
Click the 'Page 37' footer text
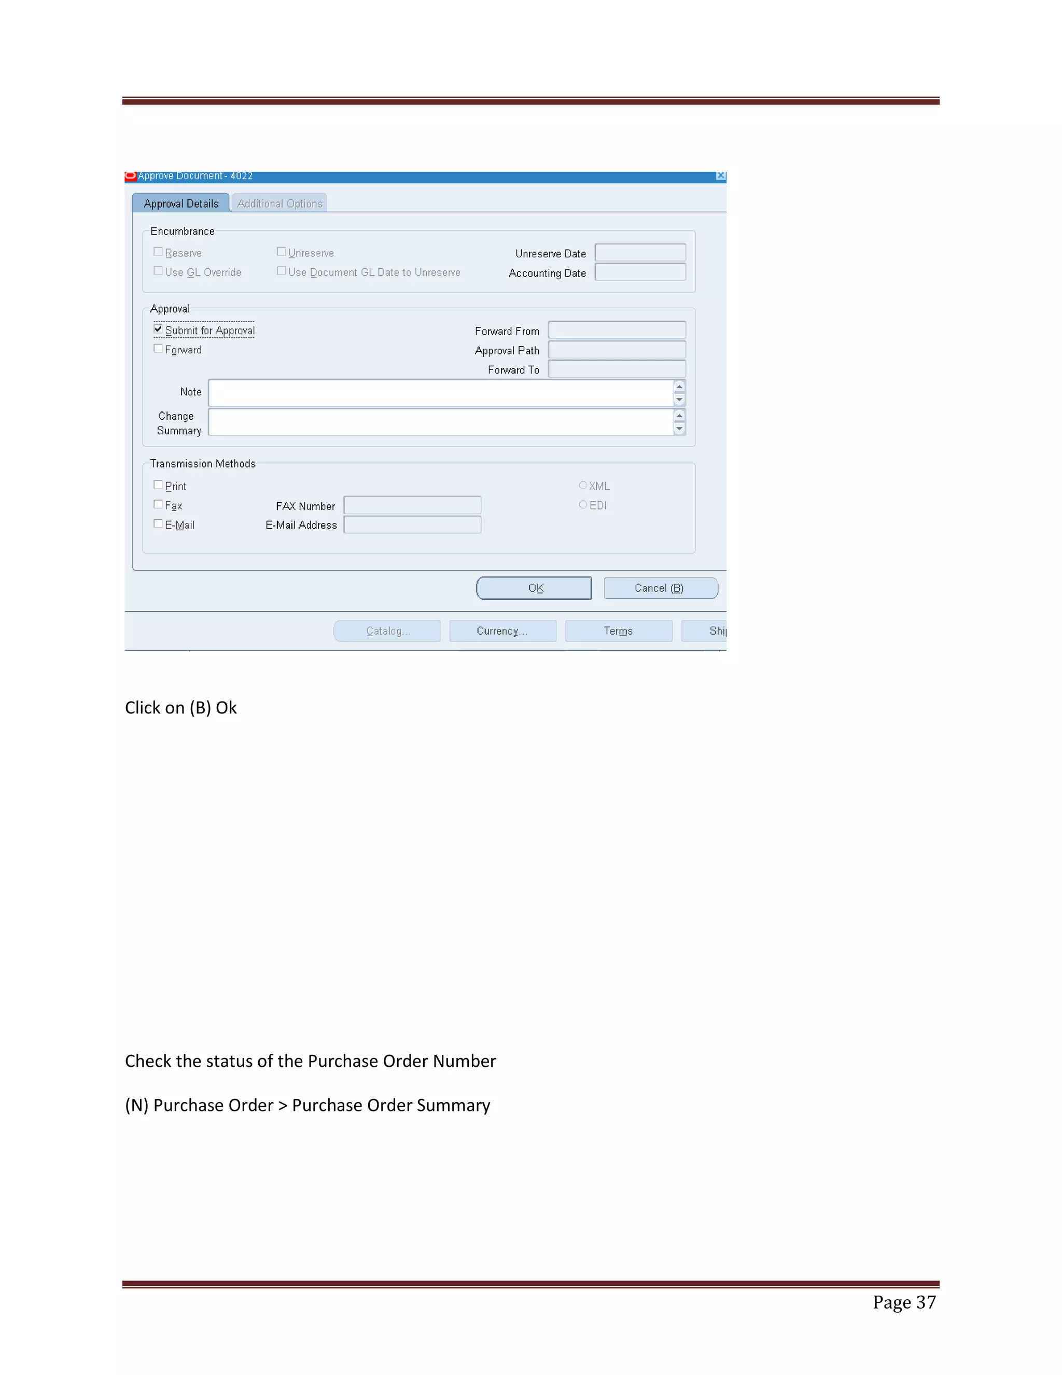(904, 1302)
